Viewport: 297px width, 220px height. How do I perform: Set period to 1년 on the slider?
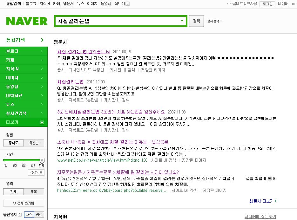tap(33, 166)
